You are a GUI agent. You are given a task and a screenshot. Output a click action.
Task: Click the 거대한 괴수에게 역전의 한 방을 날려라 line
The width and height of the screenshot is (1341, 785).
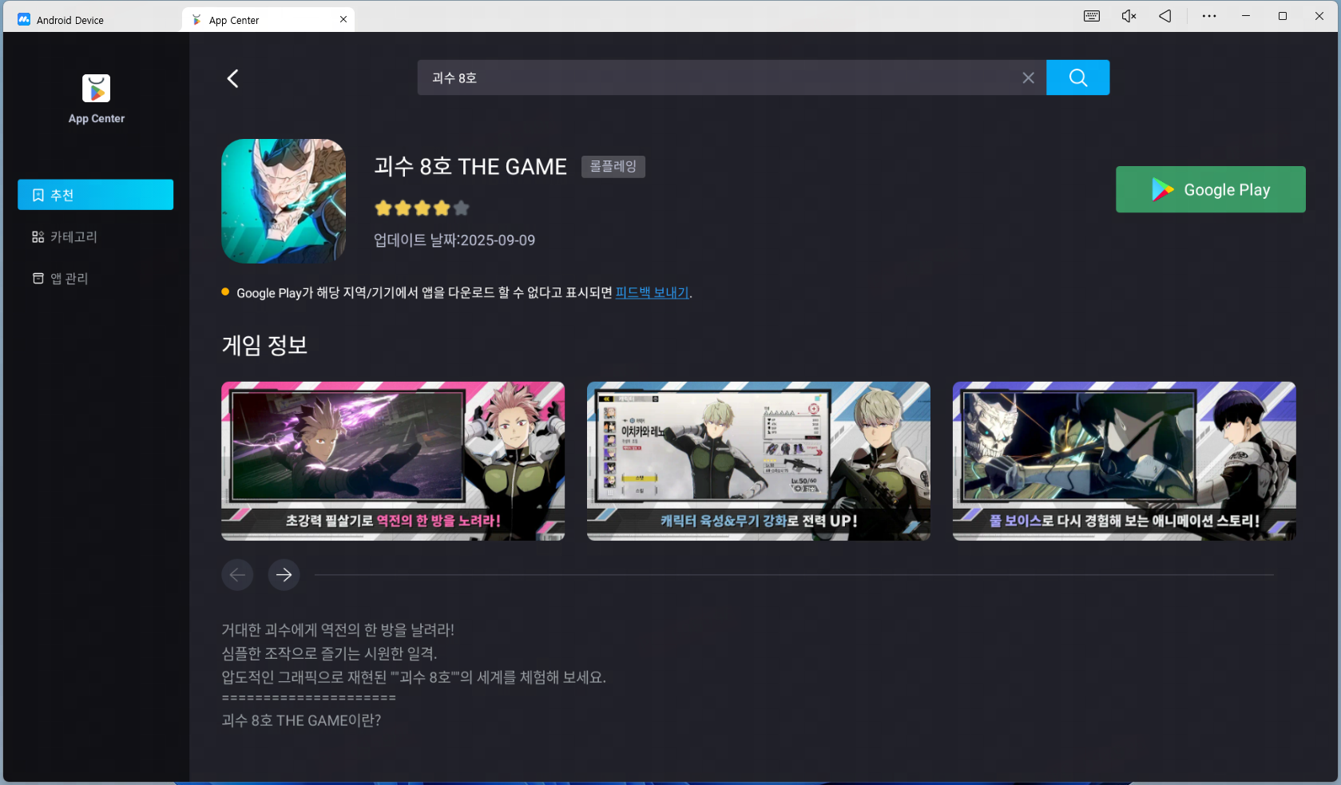[x=338, y=630]
